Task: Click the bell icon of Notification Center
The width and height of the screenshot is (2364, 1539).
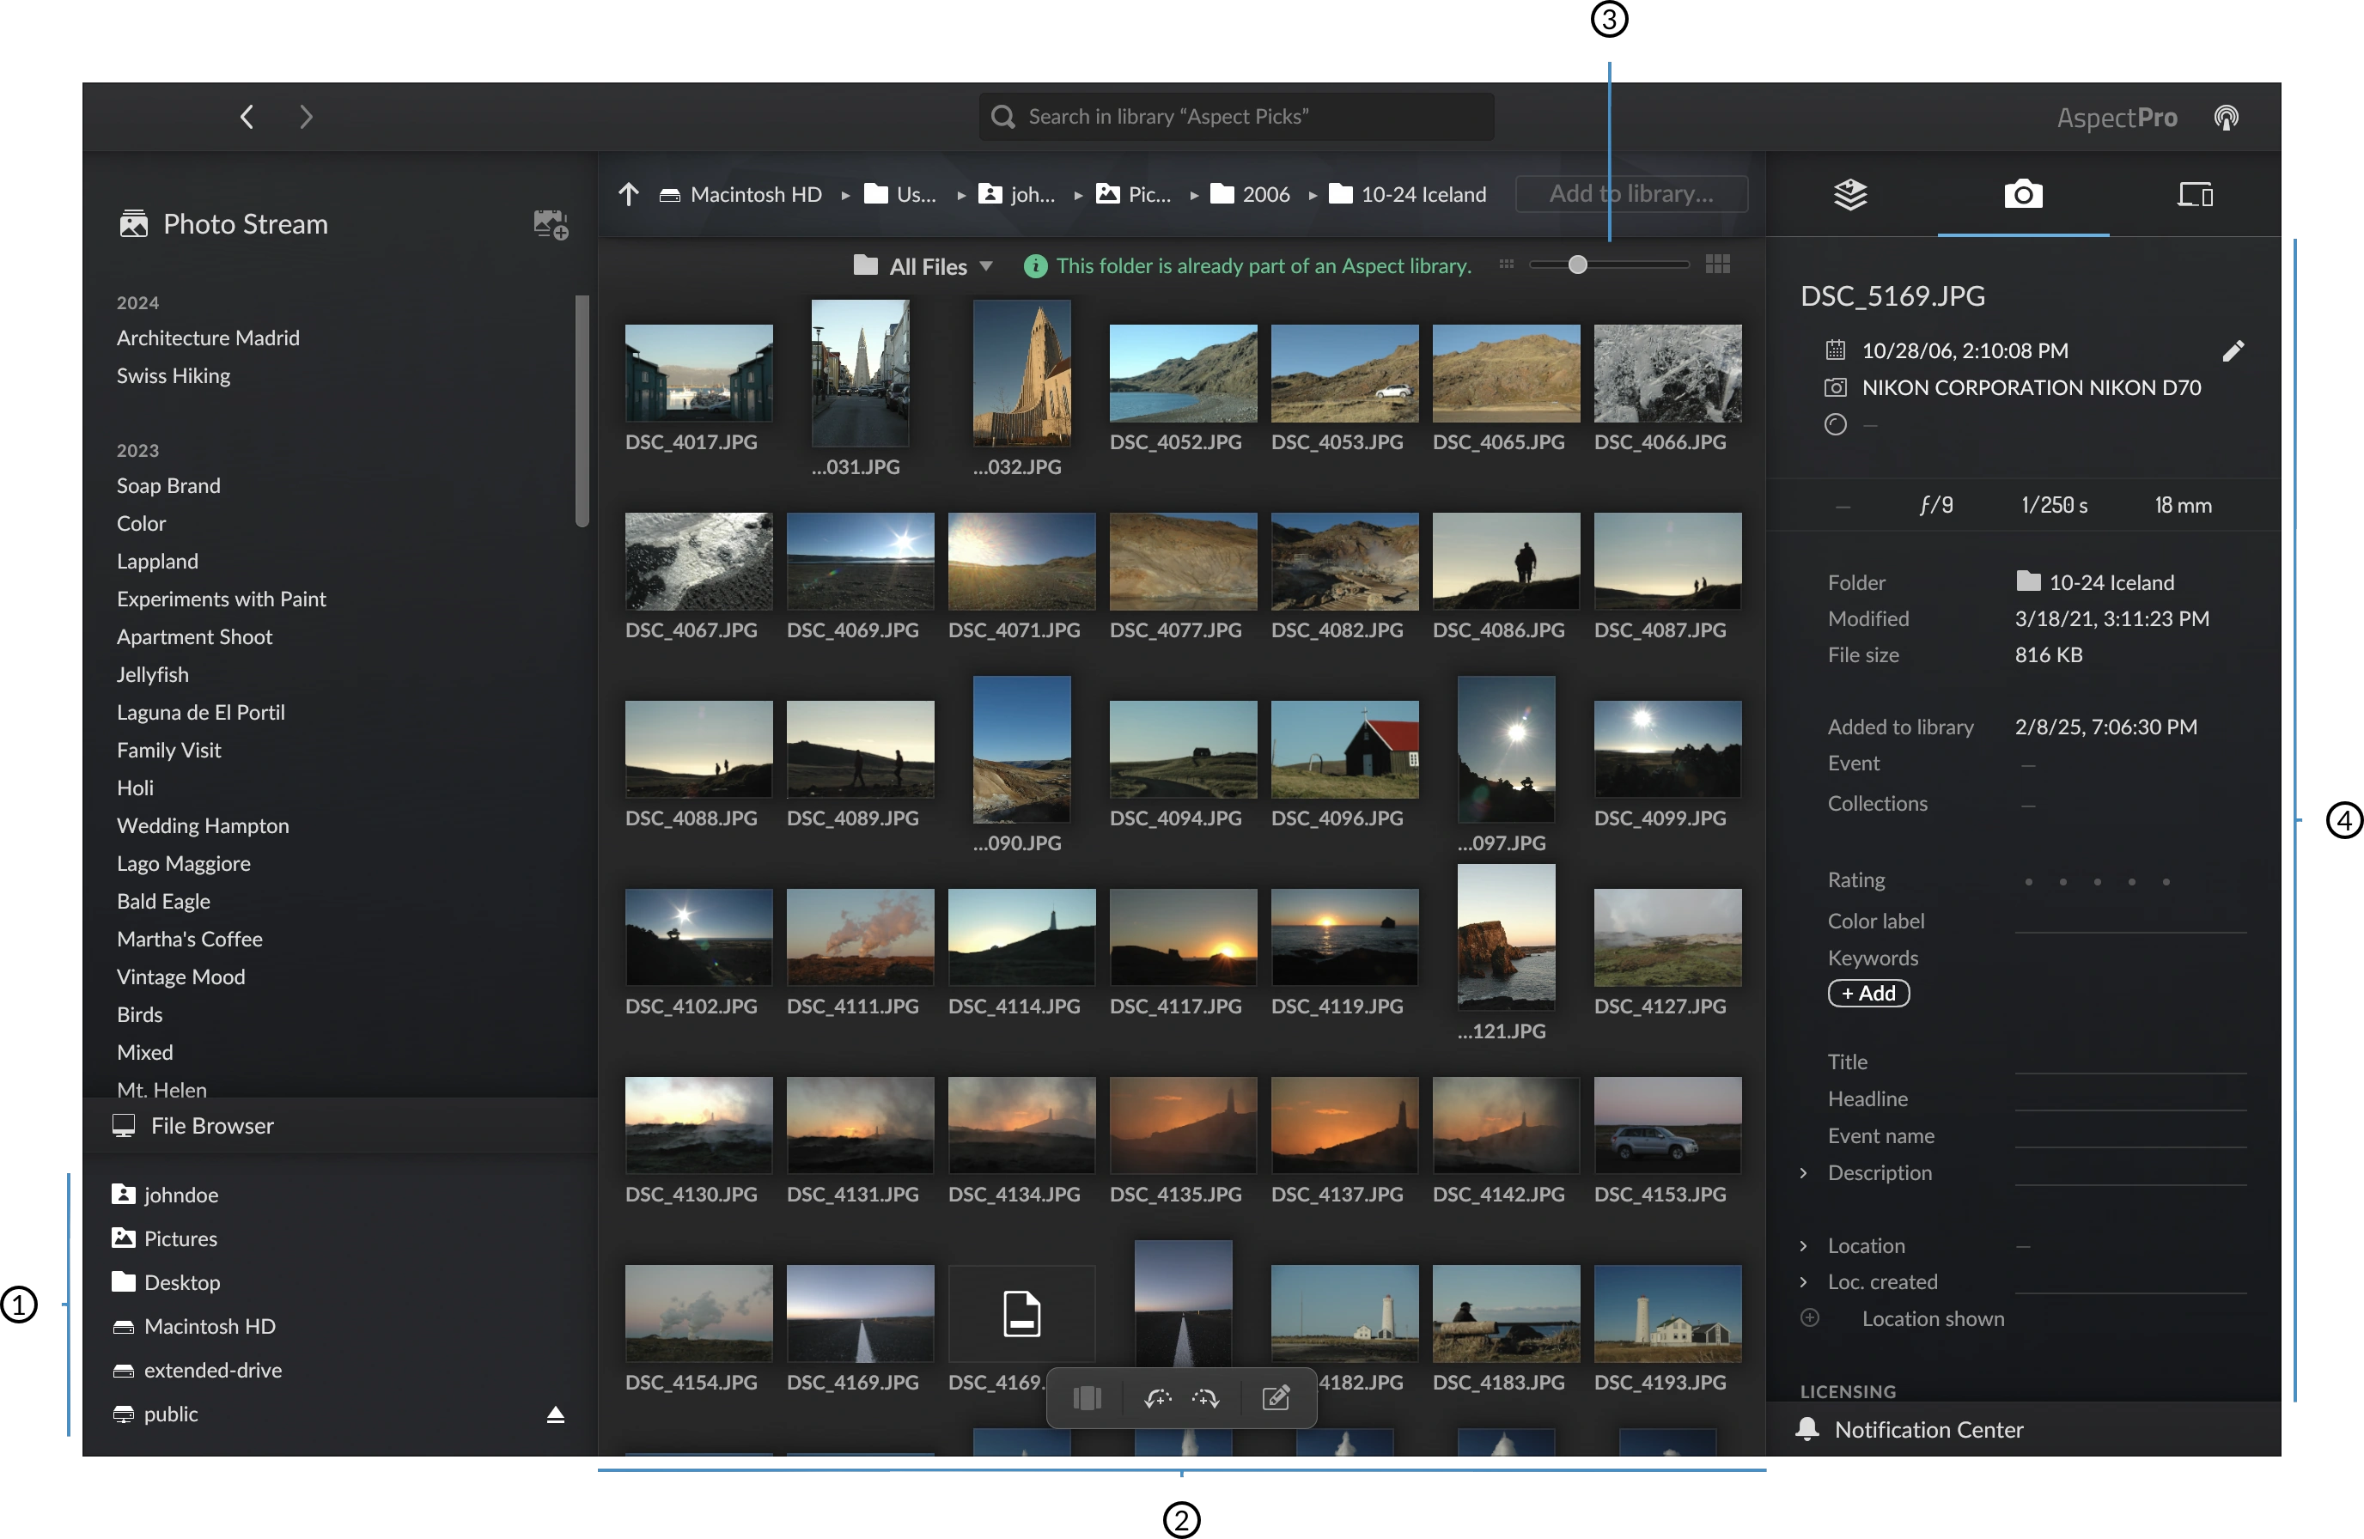Action: [x=1807, y=1429]
